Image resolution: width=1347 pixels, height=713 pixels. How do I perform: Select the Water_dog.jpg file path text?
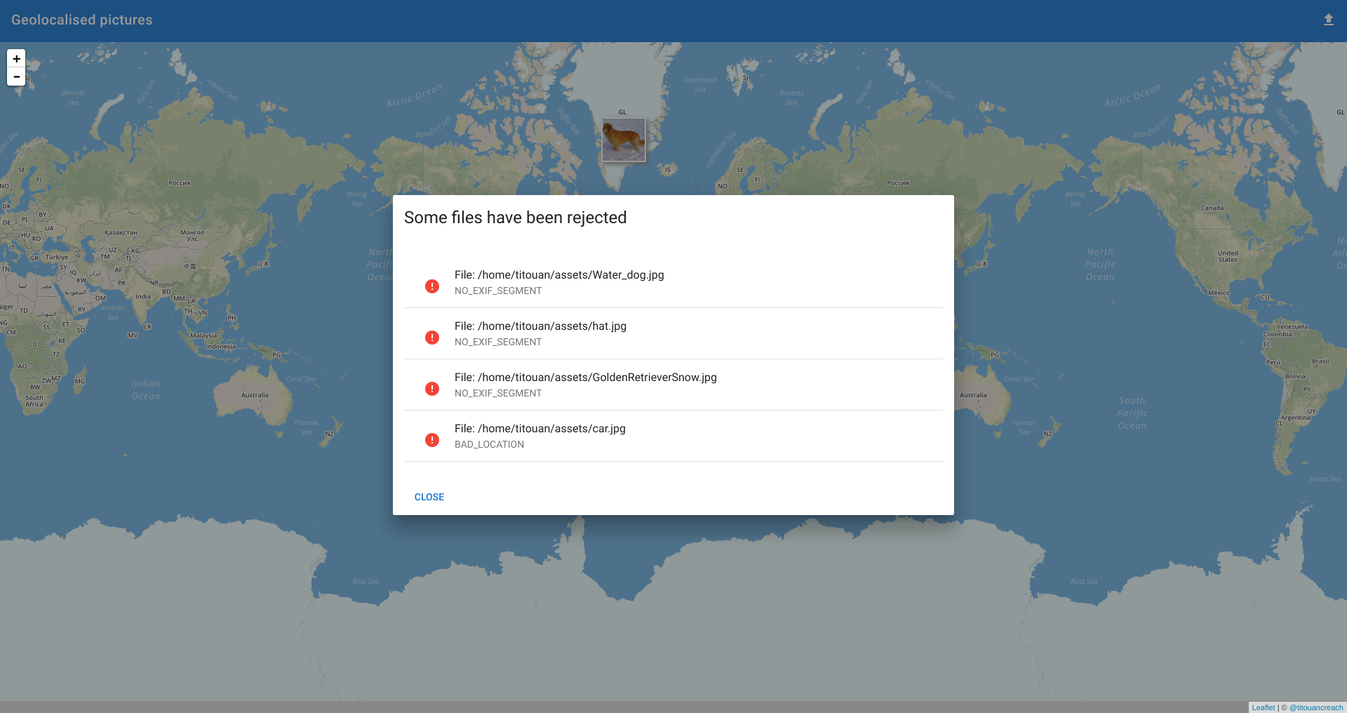pyautogui.click(x=559, y=275)
